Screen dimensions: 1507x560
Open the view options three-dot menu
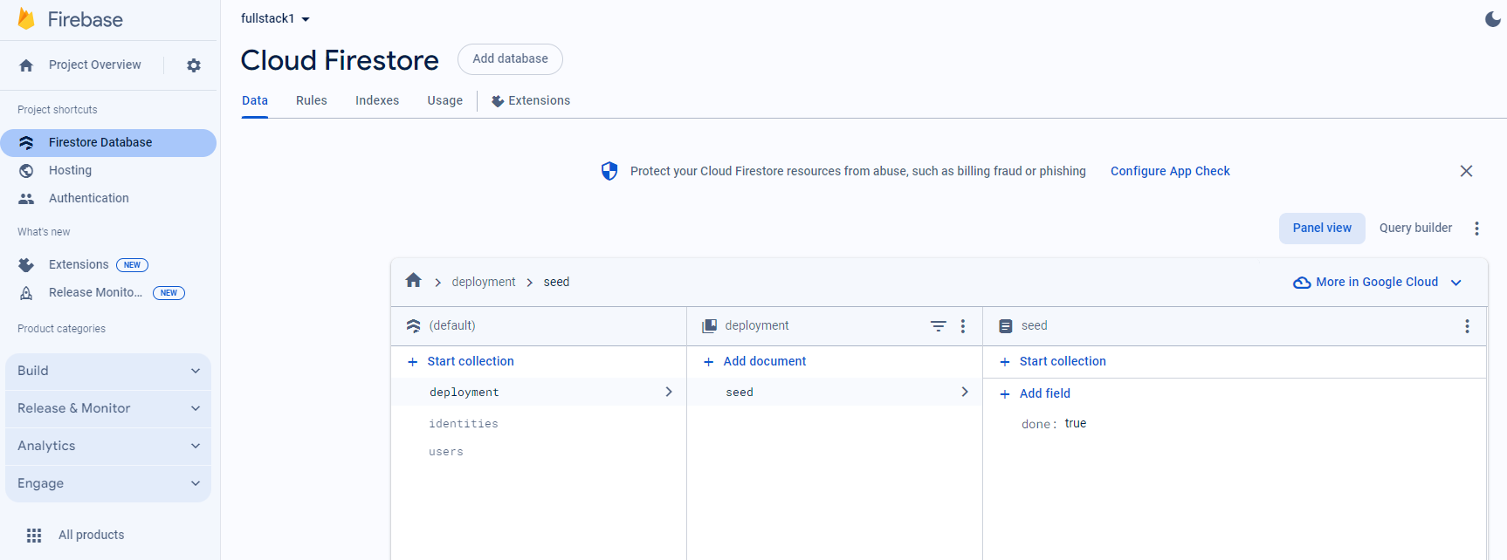(x=1476, y=229)
